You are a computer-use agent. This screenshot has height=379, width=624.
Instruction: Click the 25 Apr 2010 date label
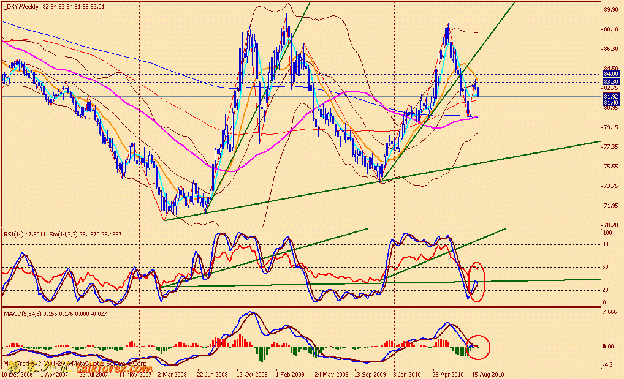coord(449,374)
